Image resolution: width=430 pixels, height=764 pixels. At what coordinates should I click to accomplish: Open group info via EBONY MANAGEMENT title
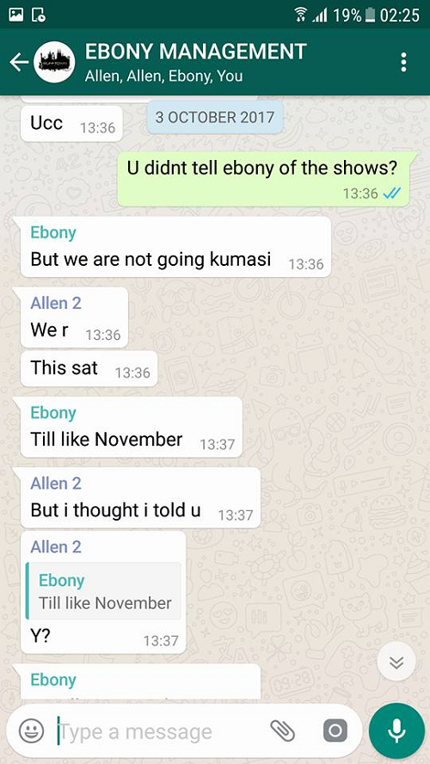click(196, 51)
